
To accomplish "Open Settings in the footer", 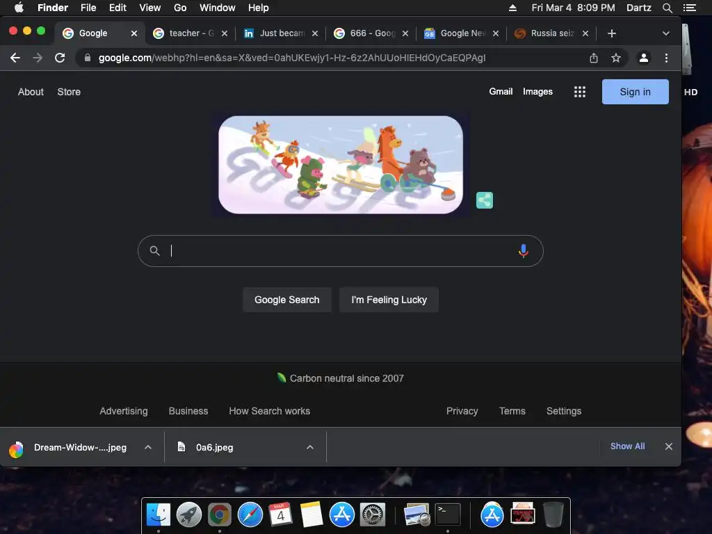I will pos(563,411).
